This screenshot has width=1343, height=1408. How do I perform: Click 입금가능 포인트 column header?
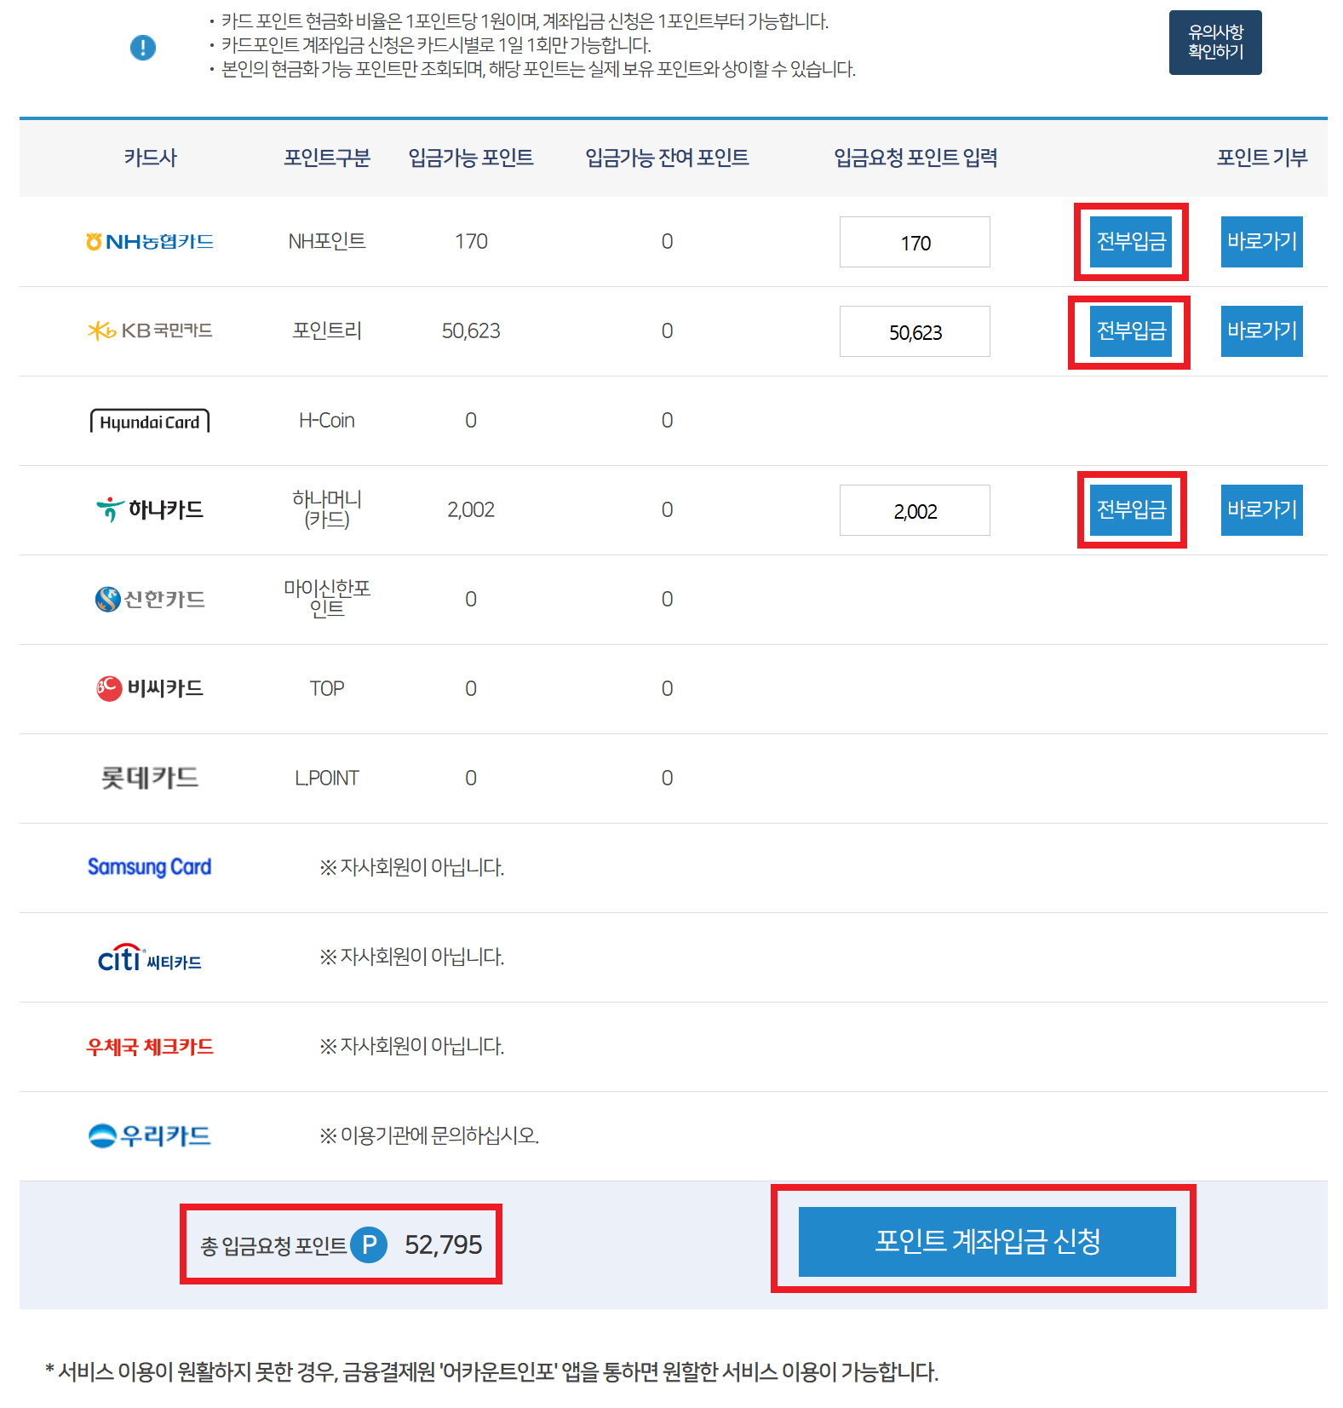pyautogui.click(x=471, y=158)
